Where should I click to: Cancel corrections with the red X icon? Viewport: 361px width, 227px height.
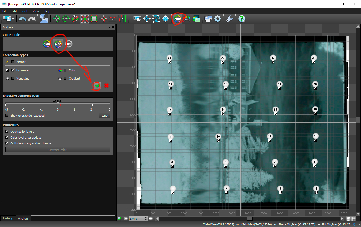(x=106, y=86)
